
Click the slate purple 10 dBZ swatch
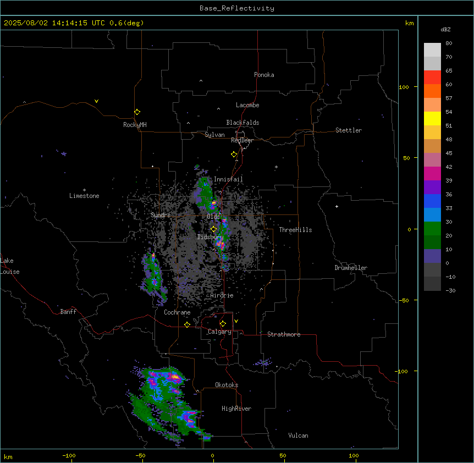432,256
